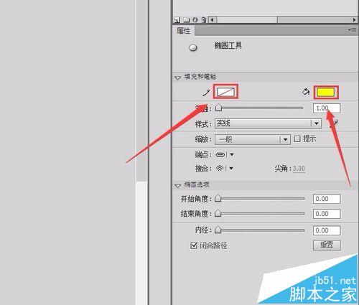
Task: Click the 椭圆工具 title text
Action: click(228, 45)
